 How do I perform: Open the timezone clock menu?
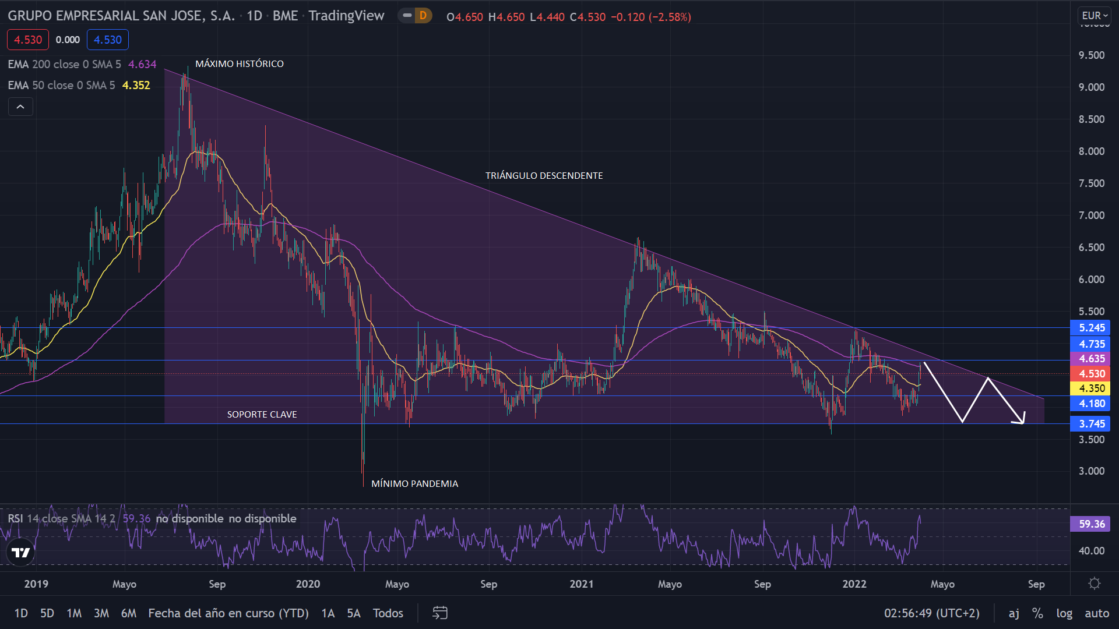931,613
